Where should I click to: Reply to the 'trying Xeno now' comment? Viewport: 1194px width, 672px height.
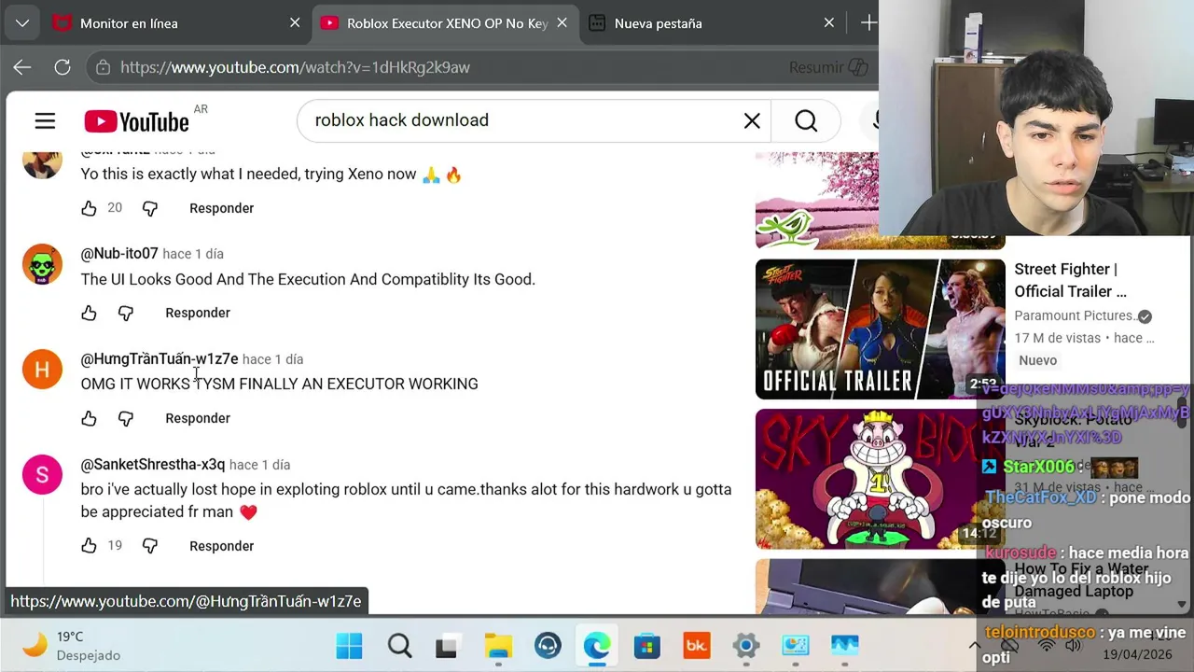221,208
